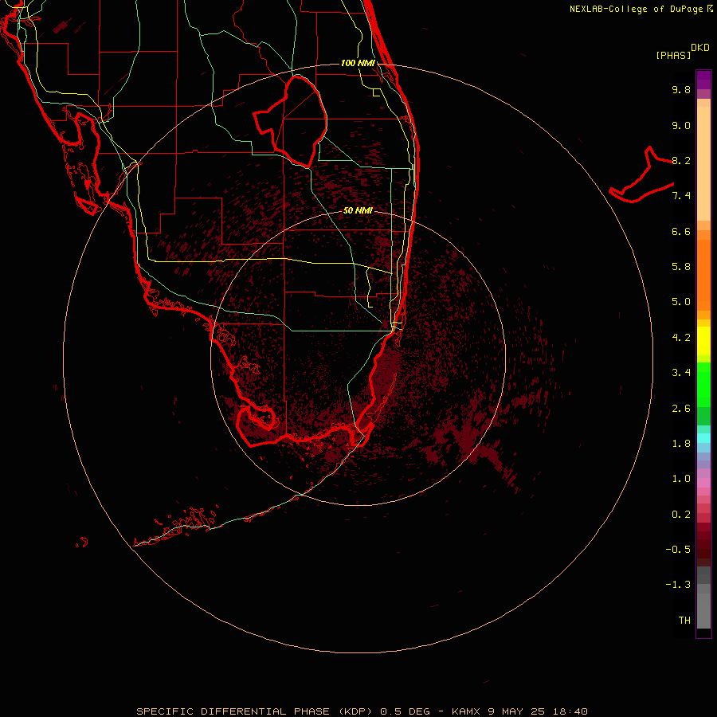The image size is (717, 717).
Task: Click the TH threshold label
Action: tap(684, 621)
